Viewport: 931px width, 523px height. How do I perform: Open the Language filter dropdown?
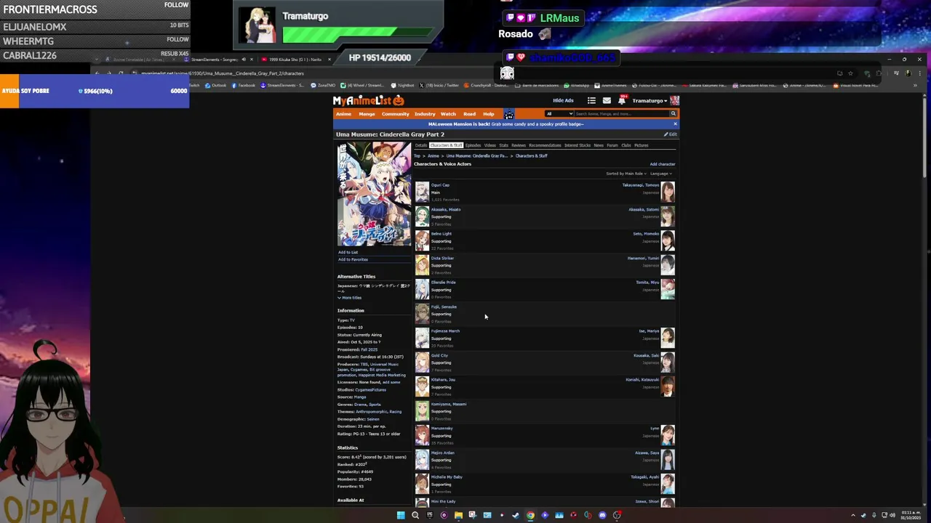tap(661, 174)
